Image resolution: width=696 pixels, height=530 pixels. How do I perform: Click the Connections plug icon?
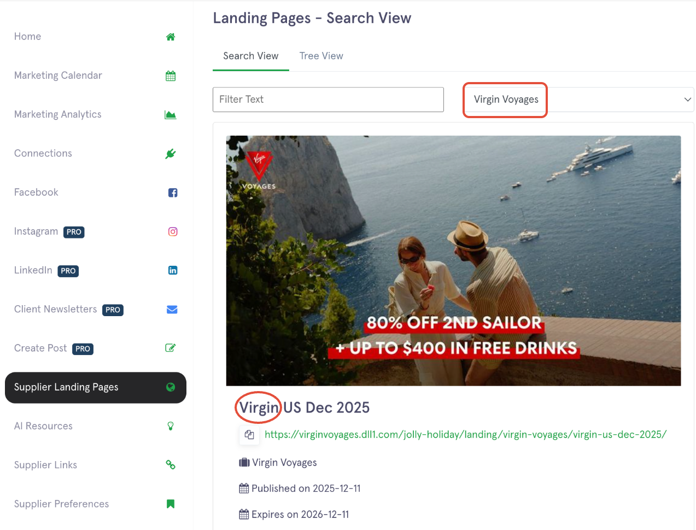click(171, 154)
